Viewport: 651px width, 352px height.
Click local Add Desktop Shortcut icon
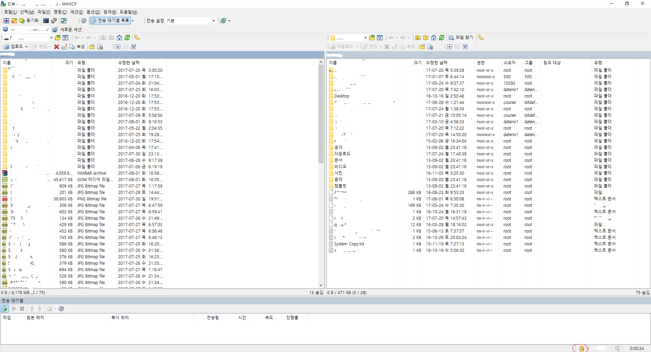(x=100, y=47)
